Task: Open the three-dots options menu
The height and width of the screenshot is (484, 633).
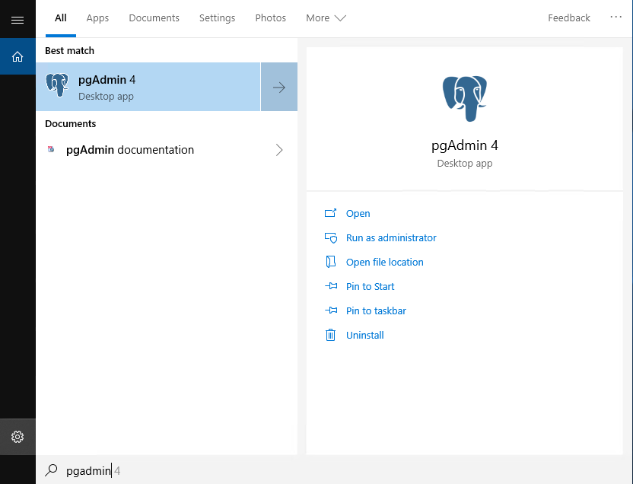Action: pyautogui.click(x=616, y=17)
